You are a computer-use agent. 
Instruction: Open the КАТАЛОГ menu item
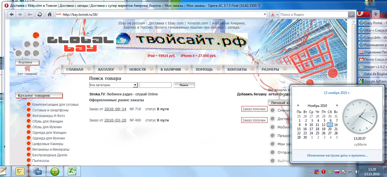point(106,69)
